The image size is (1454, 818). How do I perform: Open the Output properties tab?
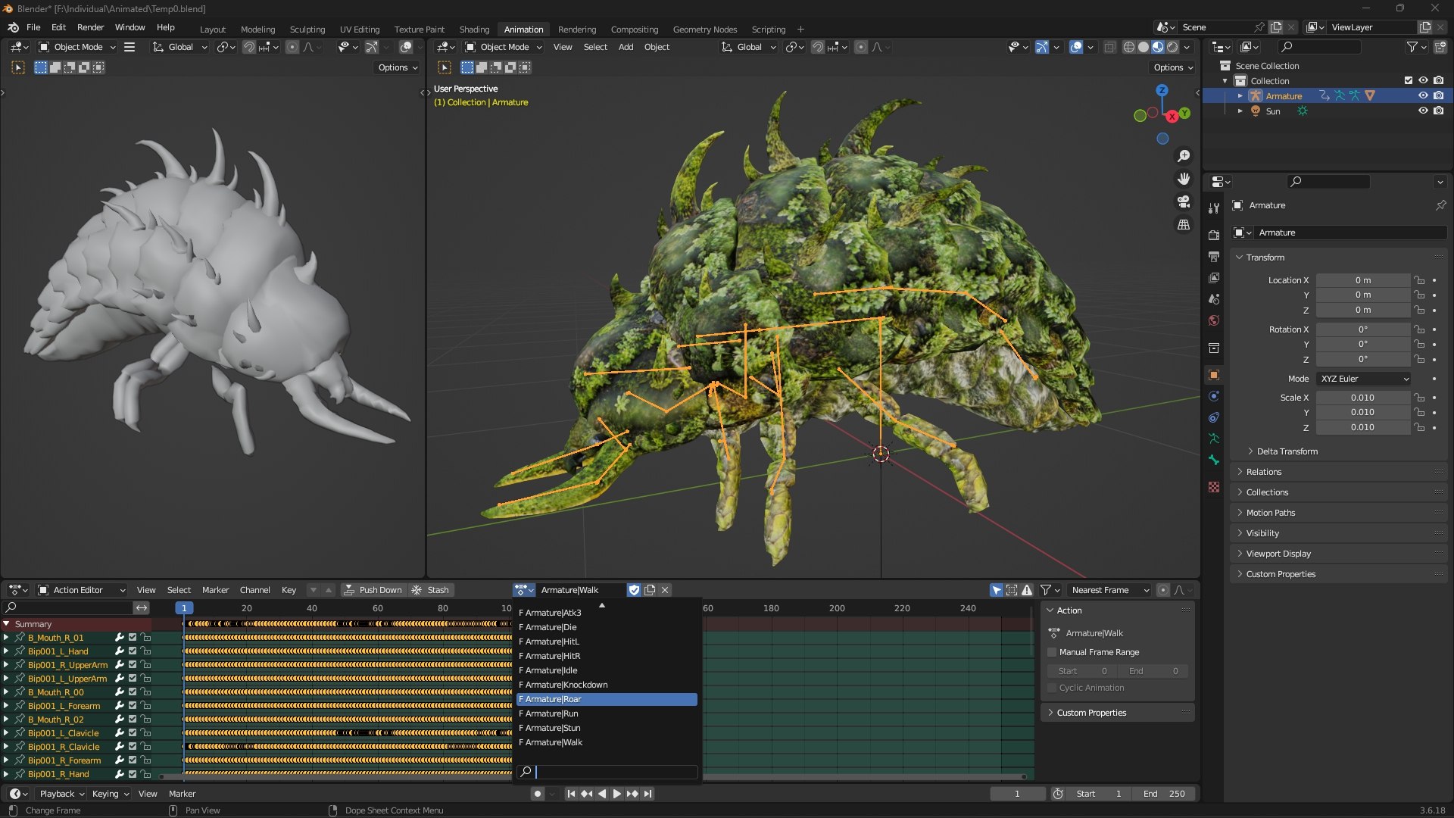coord(1214,257)
